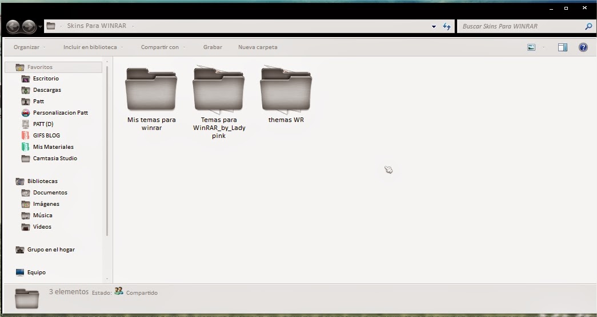The width and height of the screenshot is (597, 317).
Task: Open Descargas in Favoritos
Action: [x=47, y=90]
